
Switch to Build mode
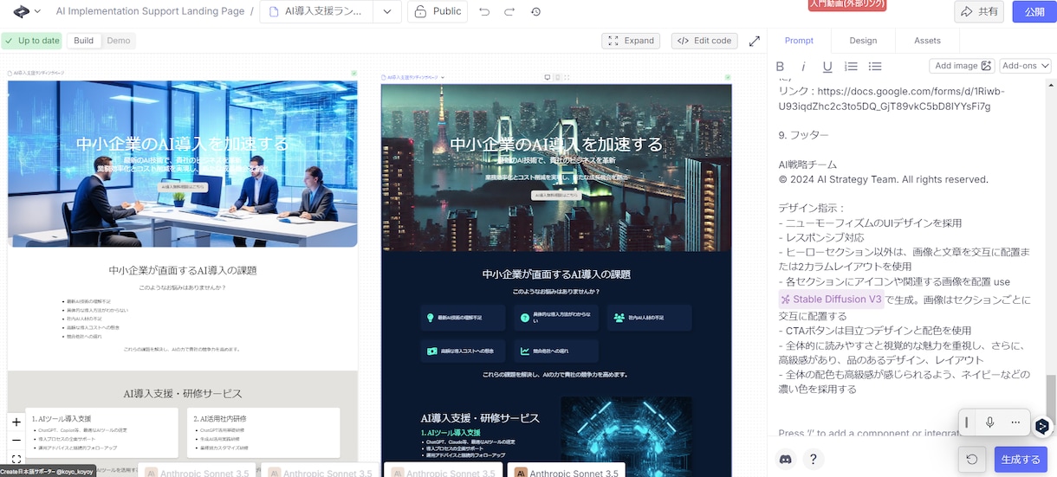[x=84, y=41]
